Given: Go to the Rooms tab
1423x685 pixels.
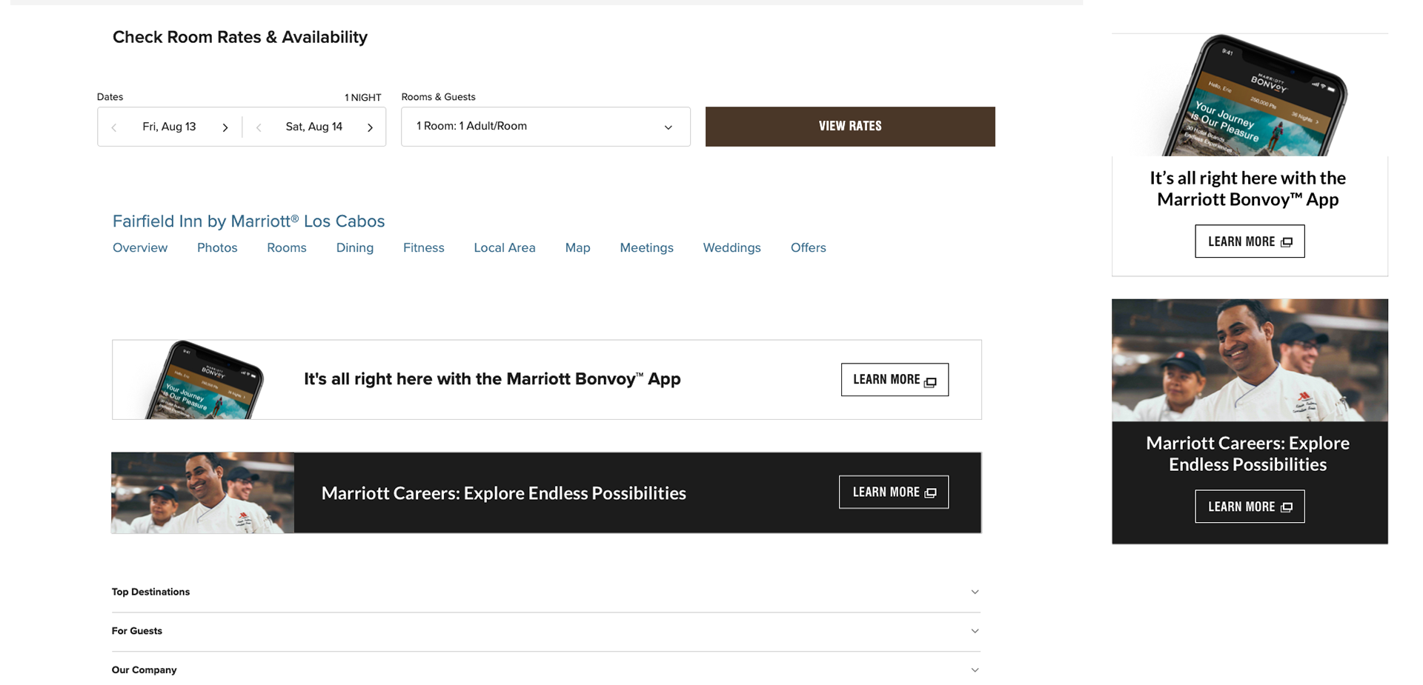Looking at the screenshot, I should click(287, 248).
